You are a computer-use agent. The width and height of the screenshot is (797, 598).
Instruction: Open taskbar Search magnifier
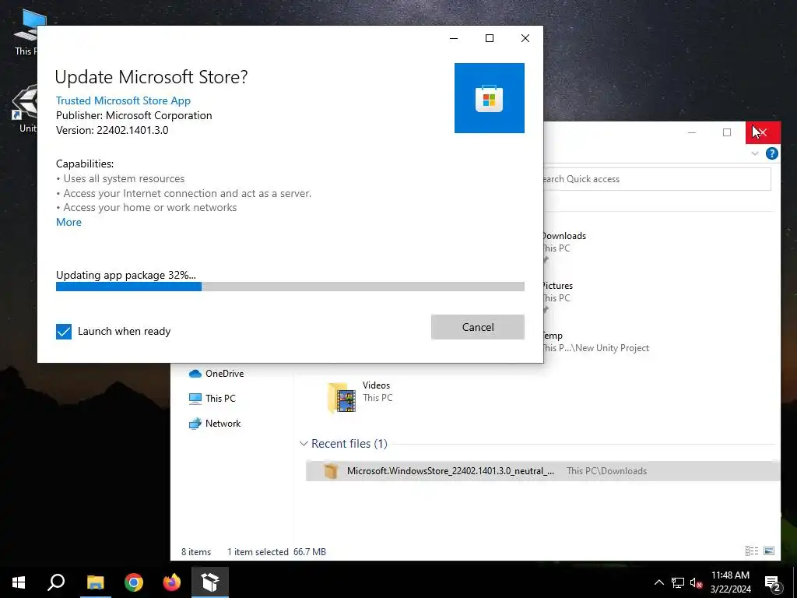(56, 582)
